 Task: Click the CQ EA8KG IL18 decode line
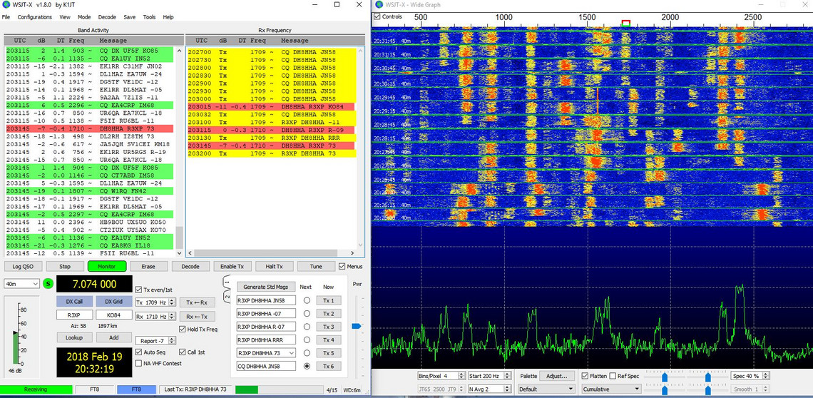[x=90, y=245]
